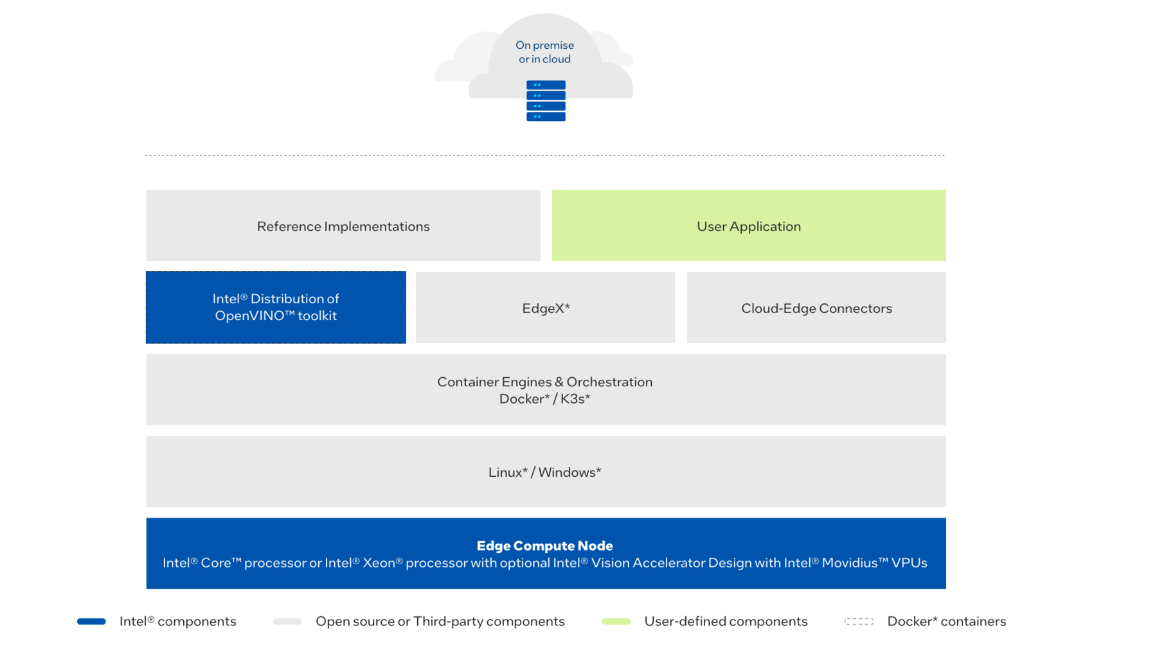
Task: Click "Open source or Third-party components" legend text
Action: (x=440, y=621)
